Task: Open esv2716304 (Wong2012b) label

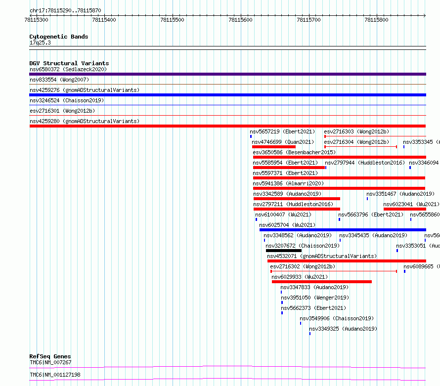Action: [356, 142]
